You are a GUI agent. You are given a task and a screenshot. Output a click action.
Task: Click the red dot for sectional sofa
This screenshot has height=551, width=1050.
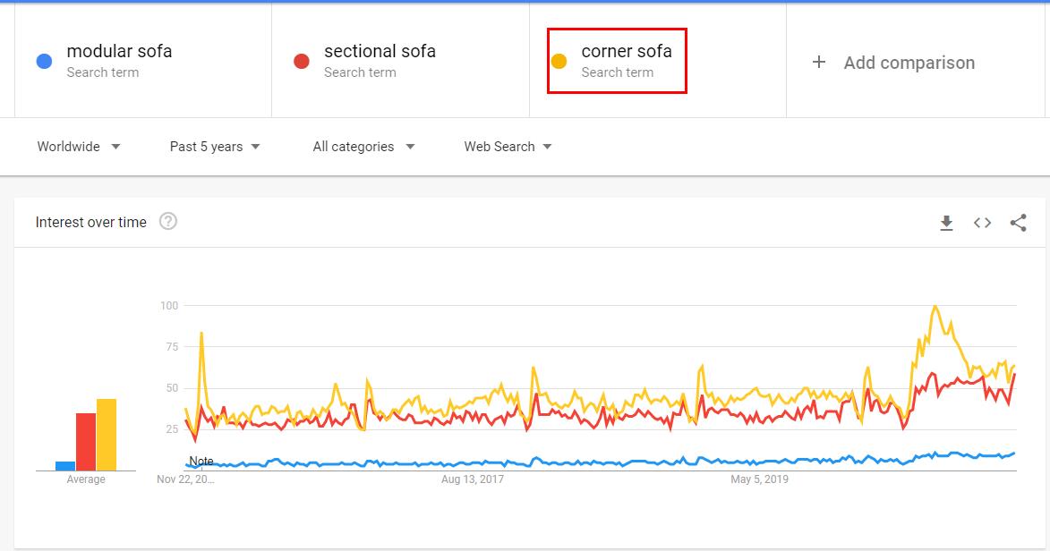pyautogui.click(x=302, y=62)
